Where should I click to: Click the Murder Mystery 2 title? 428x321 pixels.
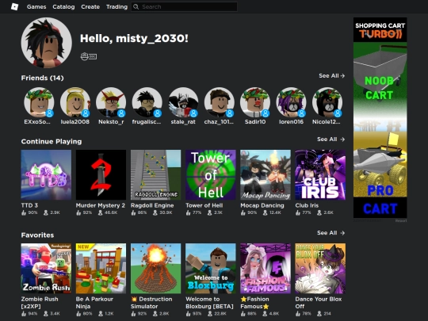click(101, 205)
